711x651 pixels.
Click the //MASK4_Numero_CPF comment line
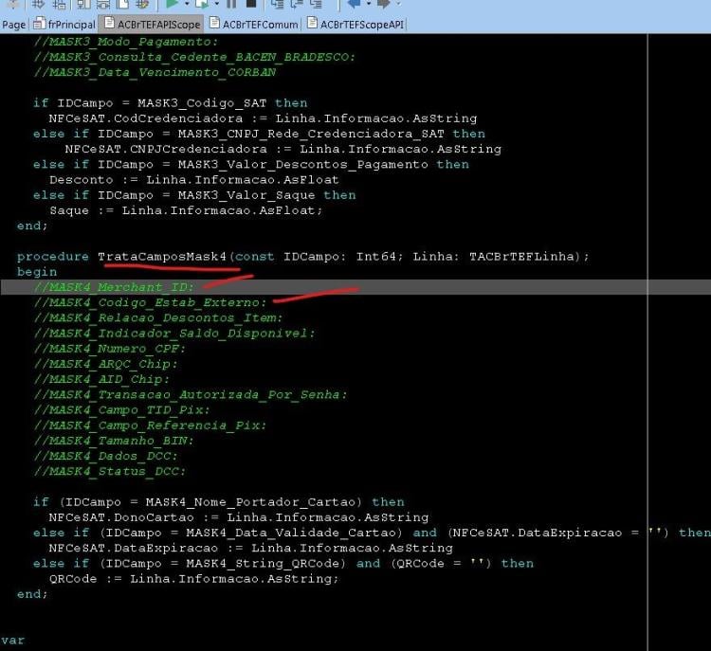[x=109, y=349]
